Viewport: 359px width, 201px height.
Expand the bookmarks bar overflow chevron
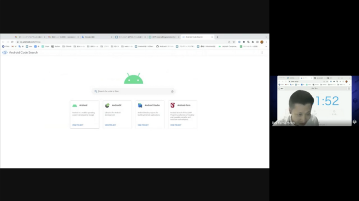coord(266,46)
